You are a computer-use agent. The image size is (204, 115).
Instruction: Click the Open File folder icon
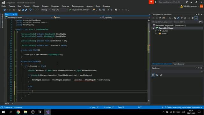tap(19, 10)
